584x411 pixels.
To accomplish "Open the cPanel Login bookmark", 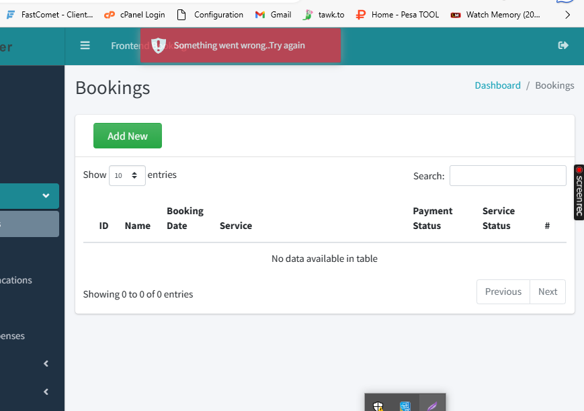I will 135,15.
